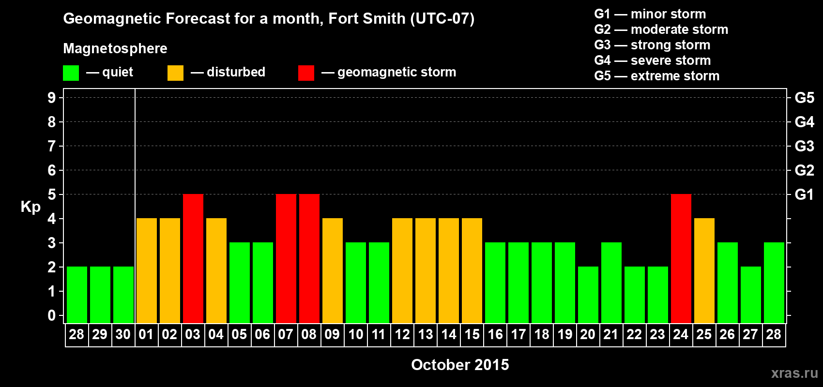Viewport: 823px width, 387px height.
Task: Click the Kp value 9 on left axis
Action: coord(52,98)
